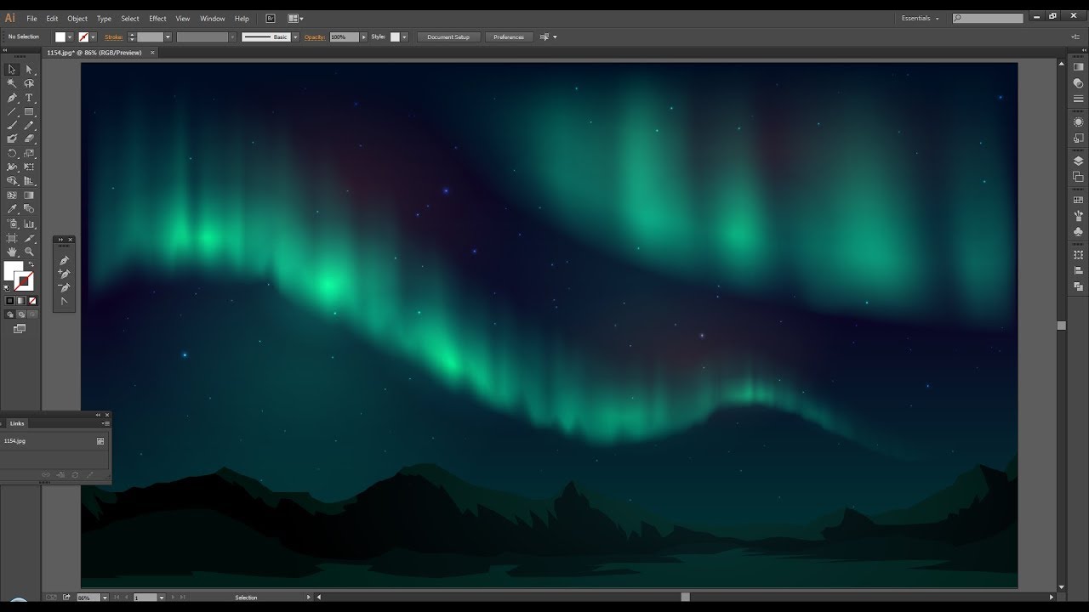Screen dimensions: 1089x612
Task: Open the orange Stroke panel link
Action: click(x=113, y=37)
